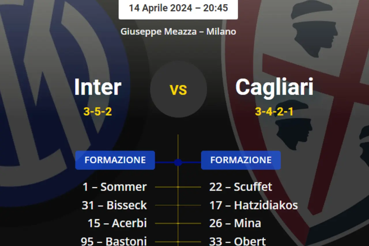Click Inter's 3-5-2 formation label
The width and height of the screenshot is (369, 246).
point(98,111)
